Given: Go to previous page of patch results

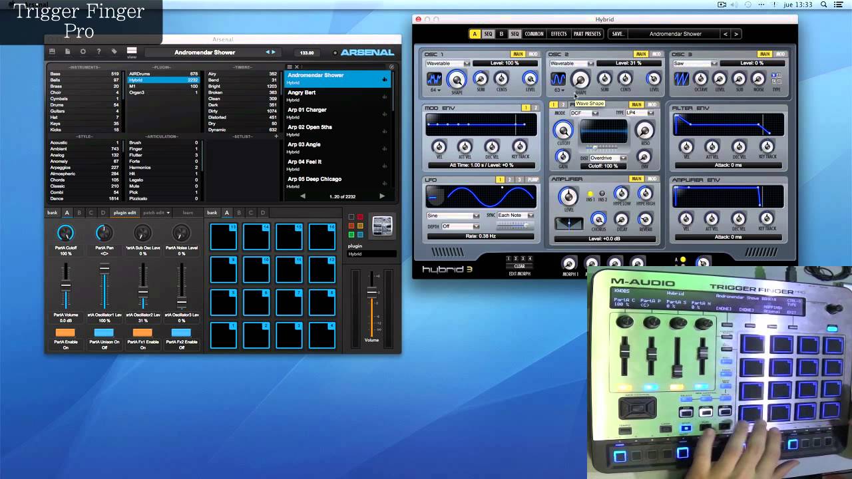Looking at the screenshot, I should click(303, 196).
